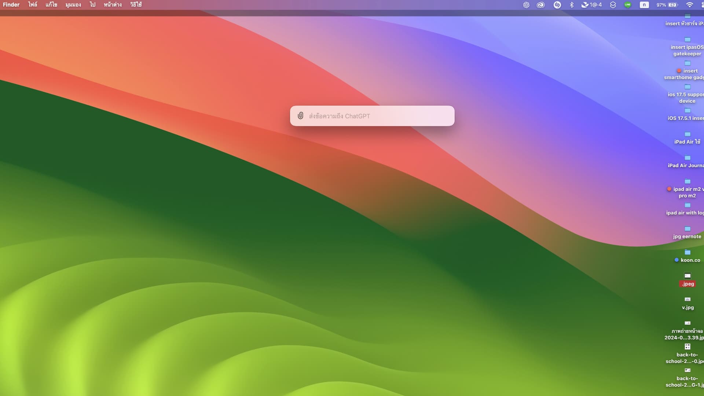Click the paperclip attach icon in ChatGPT bar
This screenshot has width=704, height=396.
tap(300, 116)
